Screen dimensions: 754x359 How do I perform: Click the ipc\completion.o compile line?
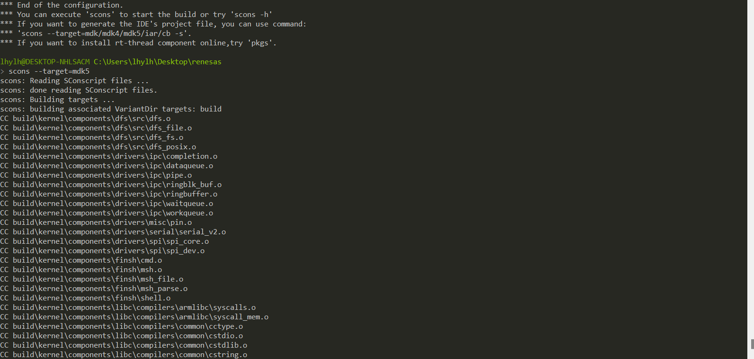tap(109, 156)
